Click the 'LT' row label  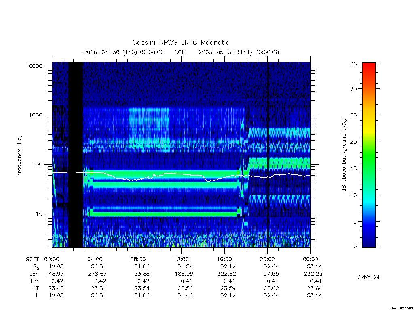tap(36, 288)
